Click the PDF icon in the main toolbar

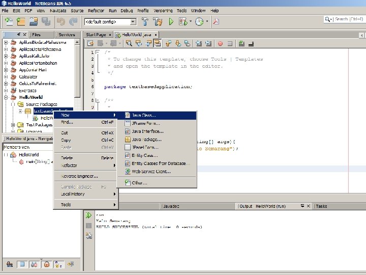[216, 22]
